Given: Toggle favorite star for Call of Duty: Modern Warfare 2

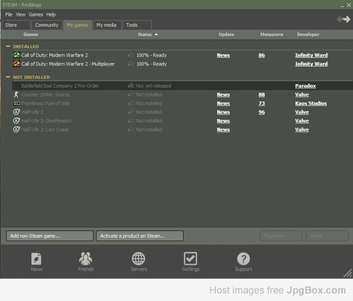Looking at the screenshot, I should 131,55.
